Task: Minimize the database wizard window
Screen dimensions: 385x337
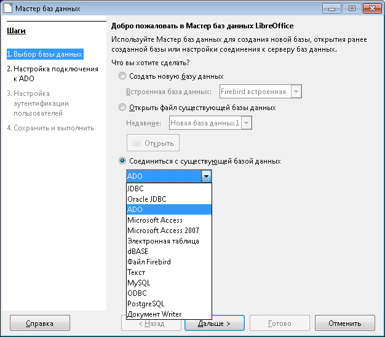Action: point(331,8)
